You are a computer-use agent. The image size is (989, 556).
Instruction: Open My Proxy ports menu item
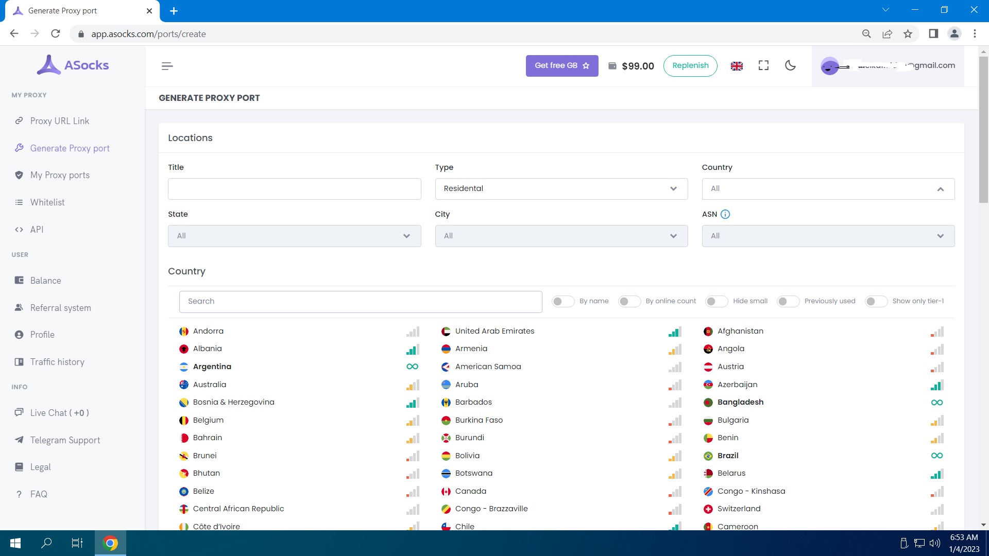60,175
